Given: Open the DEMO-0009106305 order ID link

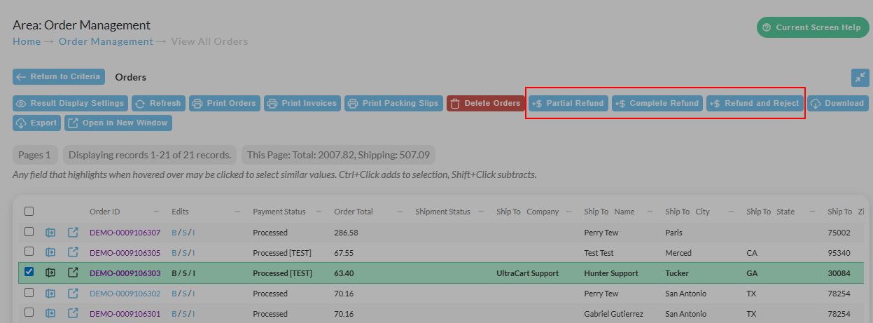Looking at the screenshot, I should (x=125, y=253).
